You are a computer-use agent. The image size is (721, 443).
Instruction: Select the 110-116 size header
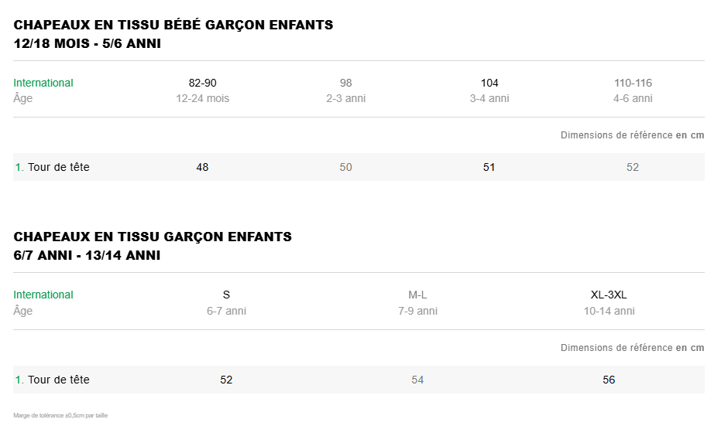point(633,83)
